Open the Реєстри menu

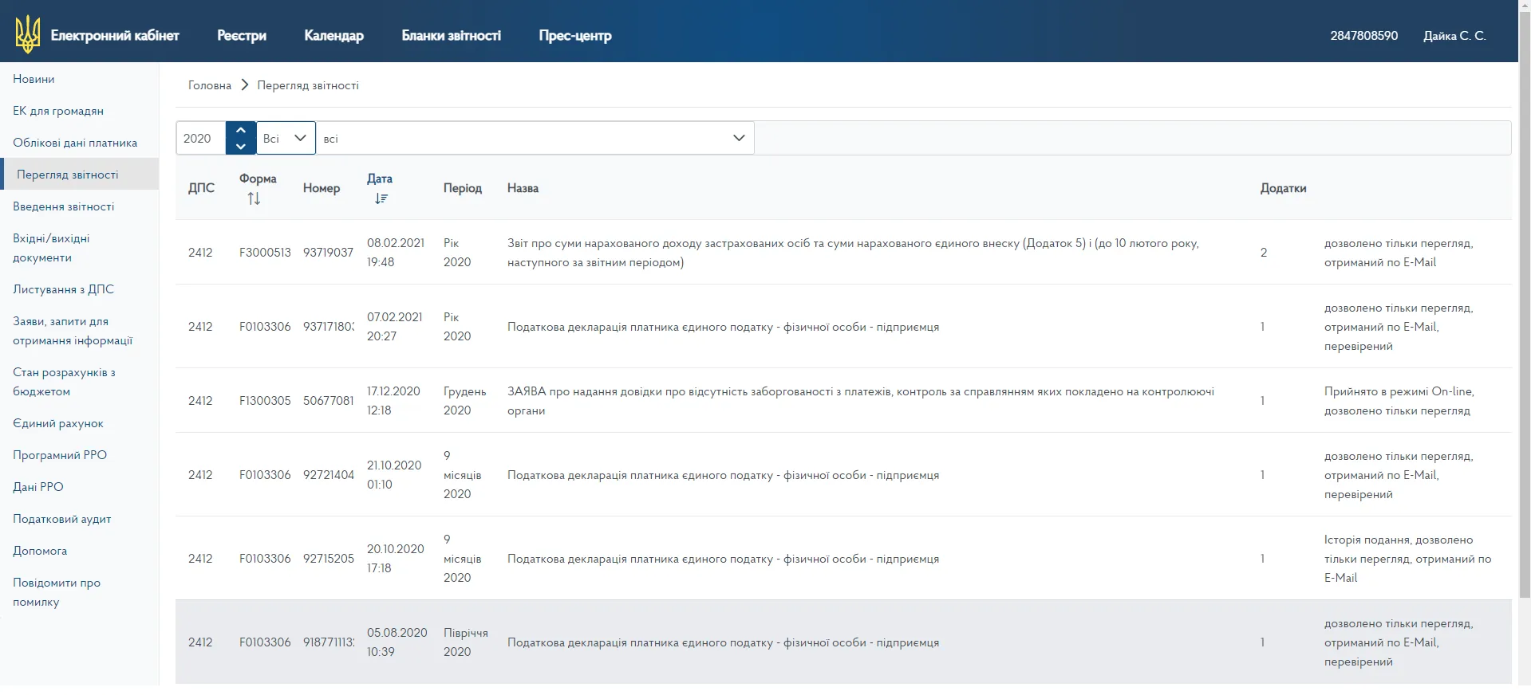tap(242, 35)
